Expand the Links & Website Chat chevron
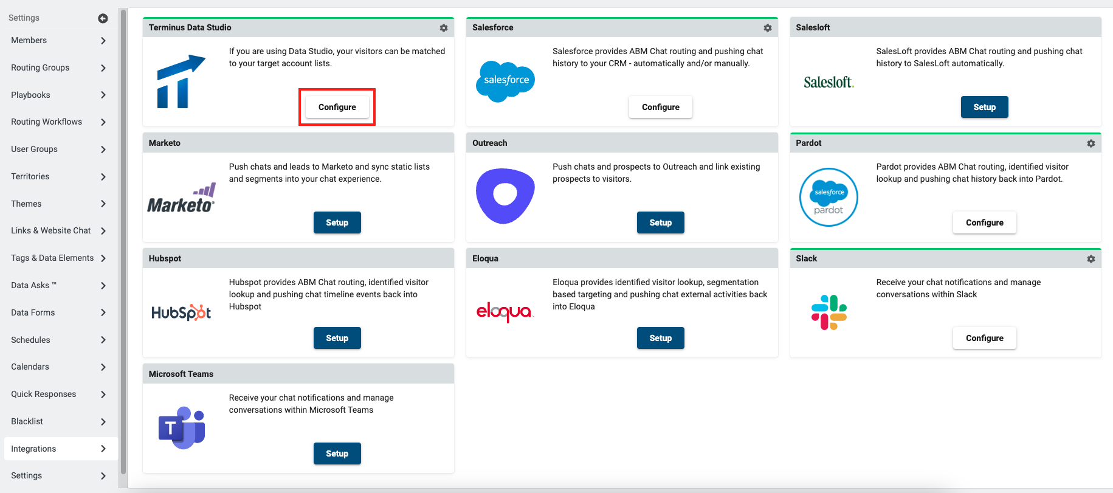1113x493 pixels. (x=103, y=231)
